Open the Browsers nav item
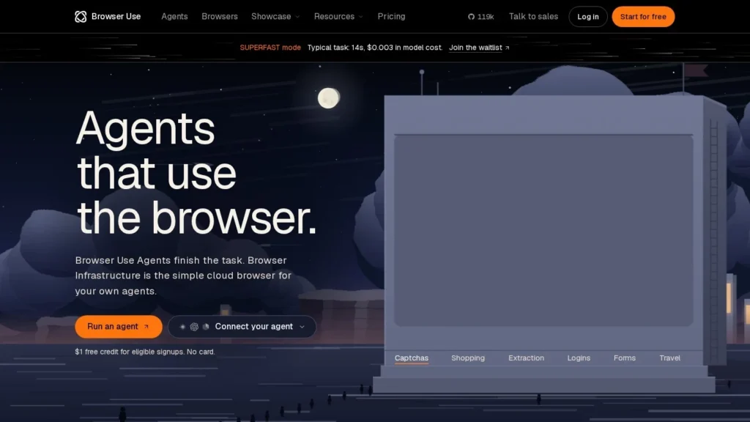 click(220, 16)
